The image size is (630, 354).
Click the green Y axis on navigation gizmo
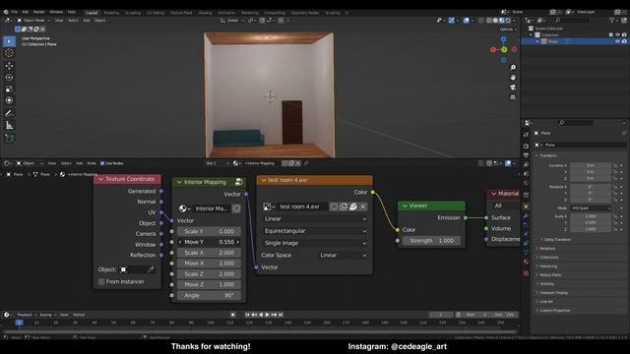pos(504,49)
